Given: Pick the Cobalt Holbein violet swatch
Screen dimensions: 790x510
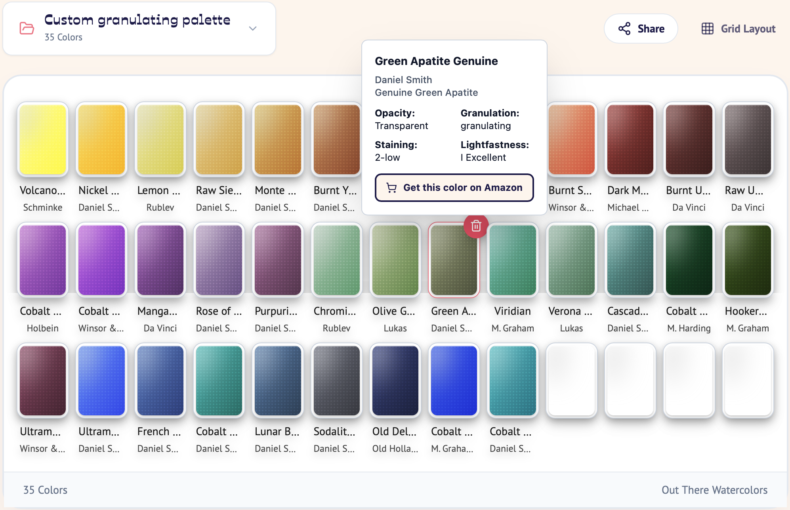Looking at the screenshot, I should pyautogui.click(x=42, y=260).
